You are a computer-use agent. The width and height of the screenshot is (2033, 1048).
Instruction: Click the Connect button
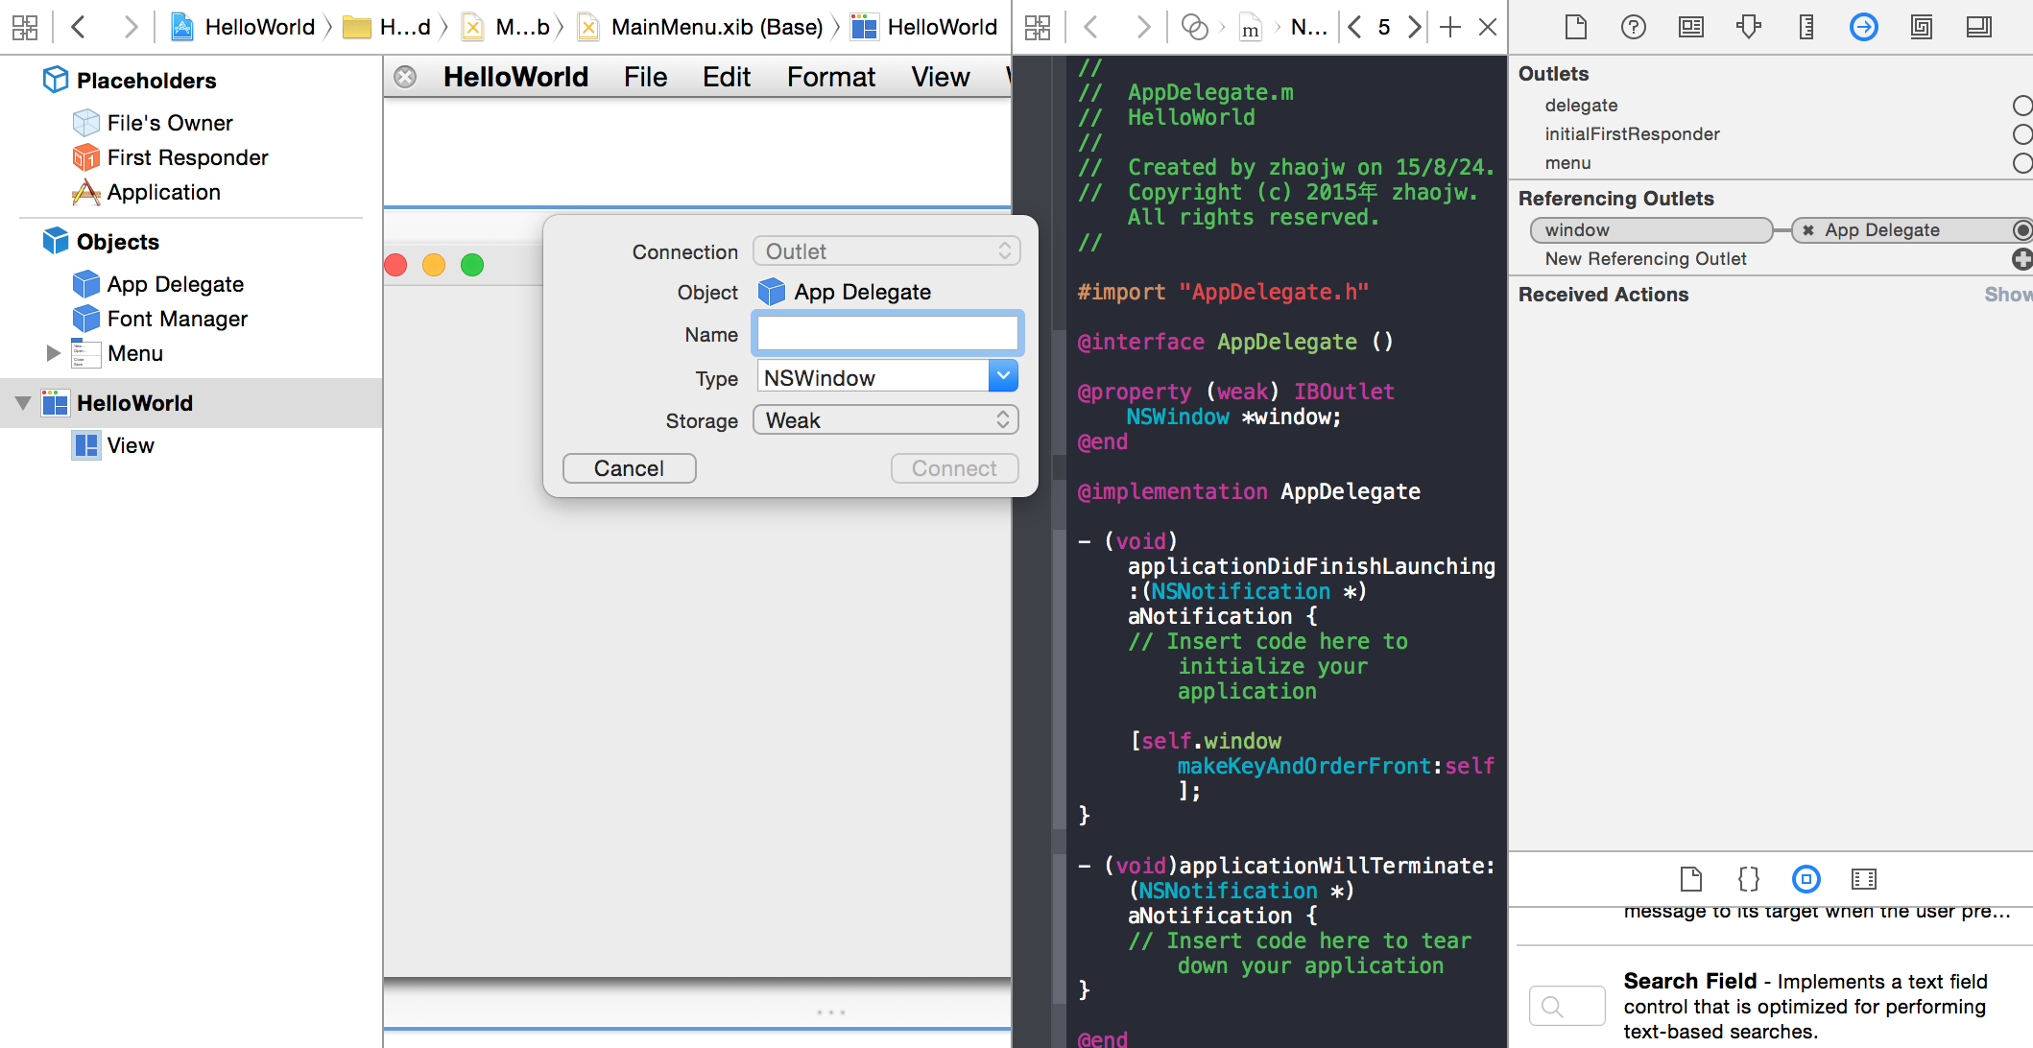coord(953,468)
